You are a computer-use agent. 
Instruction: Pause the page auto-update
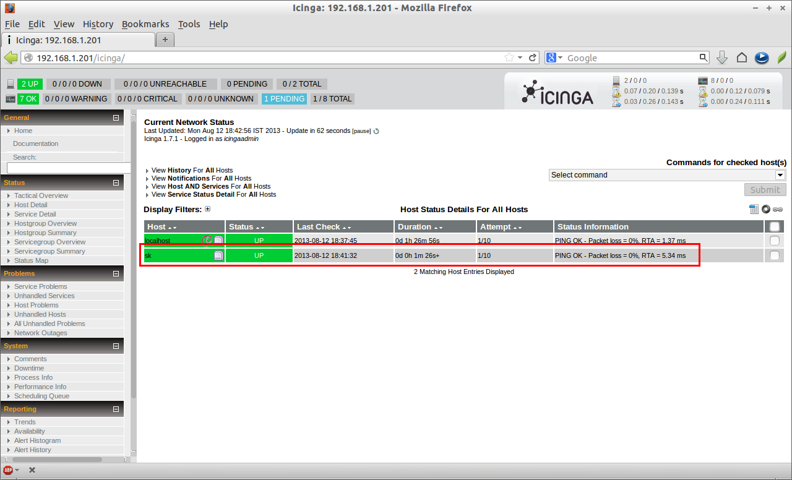[361, 131]
